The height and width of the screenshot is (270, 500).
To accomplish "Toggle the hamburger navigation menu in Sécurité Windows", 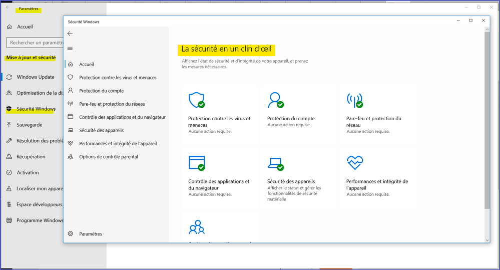I will (x=70, y=48).
